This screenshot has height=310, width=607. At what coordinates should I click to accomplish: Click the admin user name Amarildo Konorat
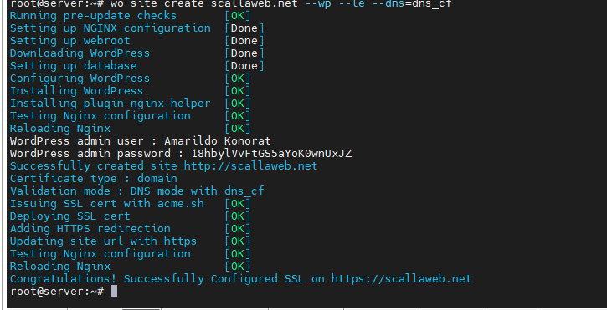218,141
